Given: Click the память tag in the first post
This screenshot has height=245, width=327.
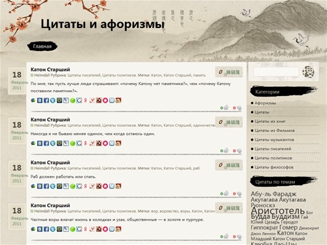Looking at the screenshot, I should coord(199,75).
